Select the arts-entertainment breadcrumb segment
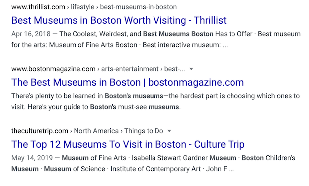 [x=130, y=69]
